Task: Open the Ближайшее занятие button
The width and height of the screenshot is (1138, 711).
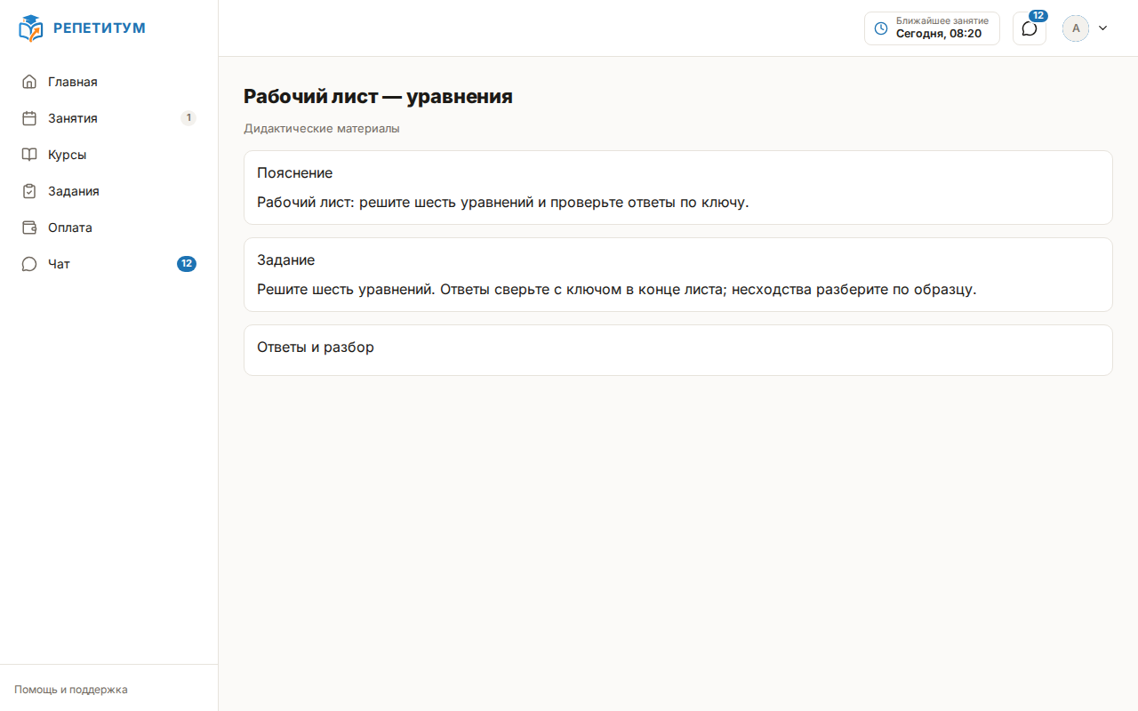Action: [932, 28]
